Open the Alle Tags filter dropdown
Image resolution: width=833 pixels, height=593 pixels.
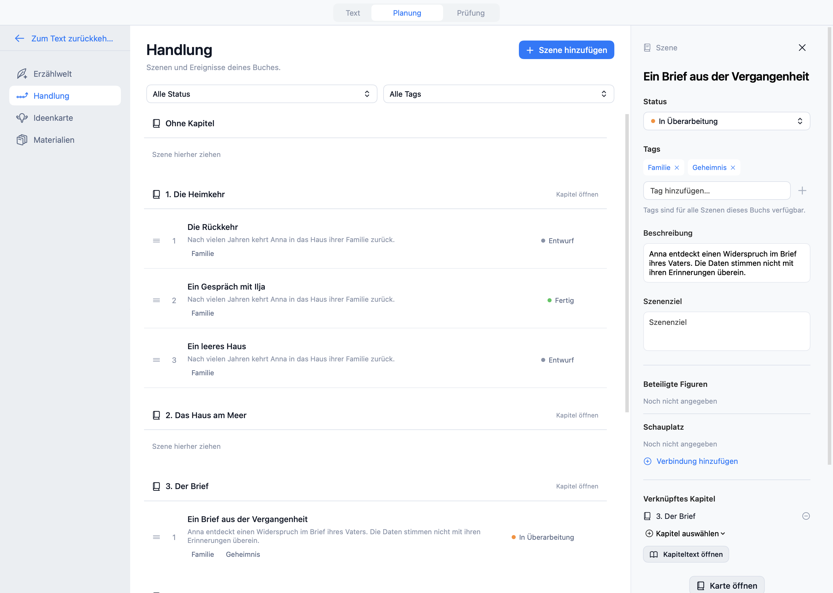click(x=499, y=94)
